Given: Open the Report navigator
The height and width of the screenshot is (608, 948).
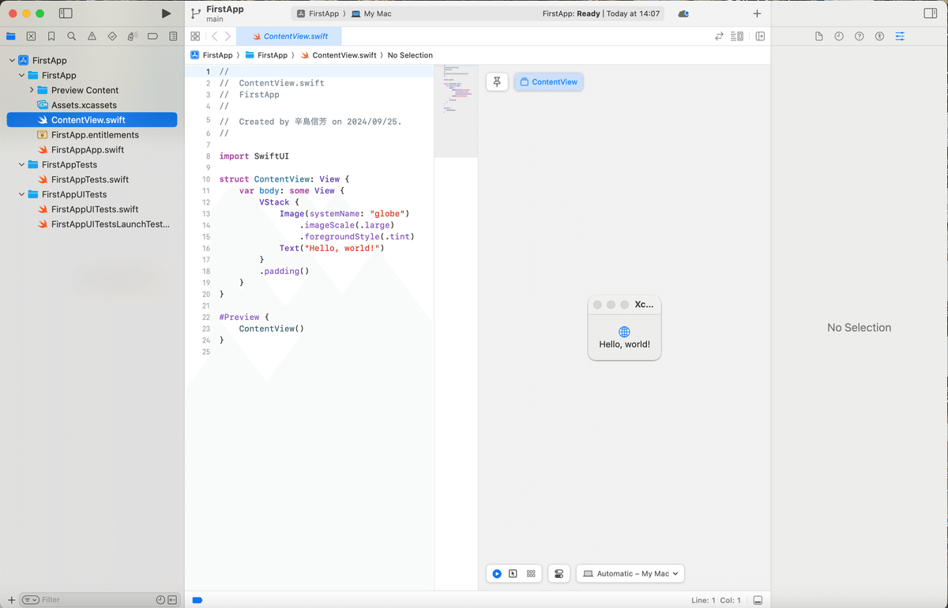Looking at the screenshot, I should coord(173,36).
